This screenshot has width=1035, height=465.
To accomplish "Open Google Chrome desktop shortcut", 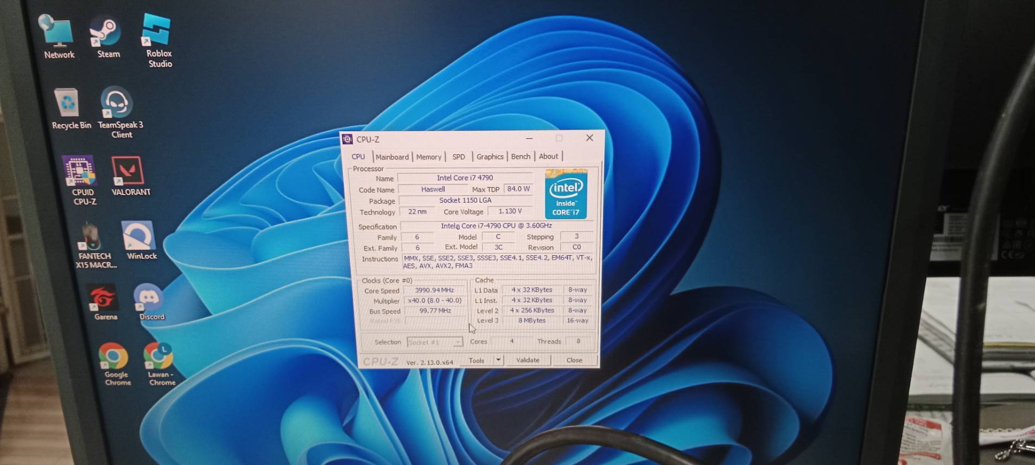I will 116,364.
